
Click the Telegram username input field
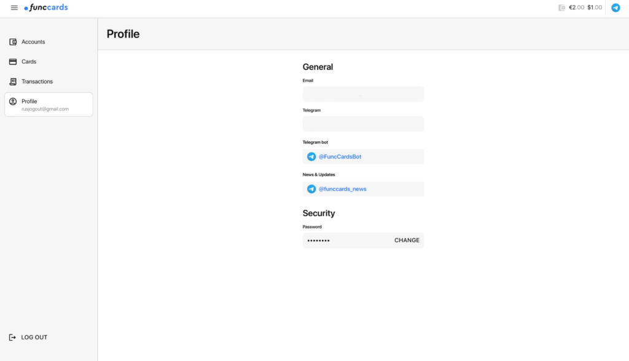pos(363,123)
